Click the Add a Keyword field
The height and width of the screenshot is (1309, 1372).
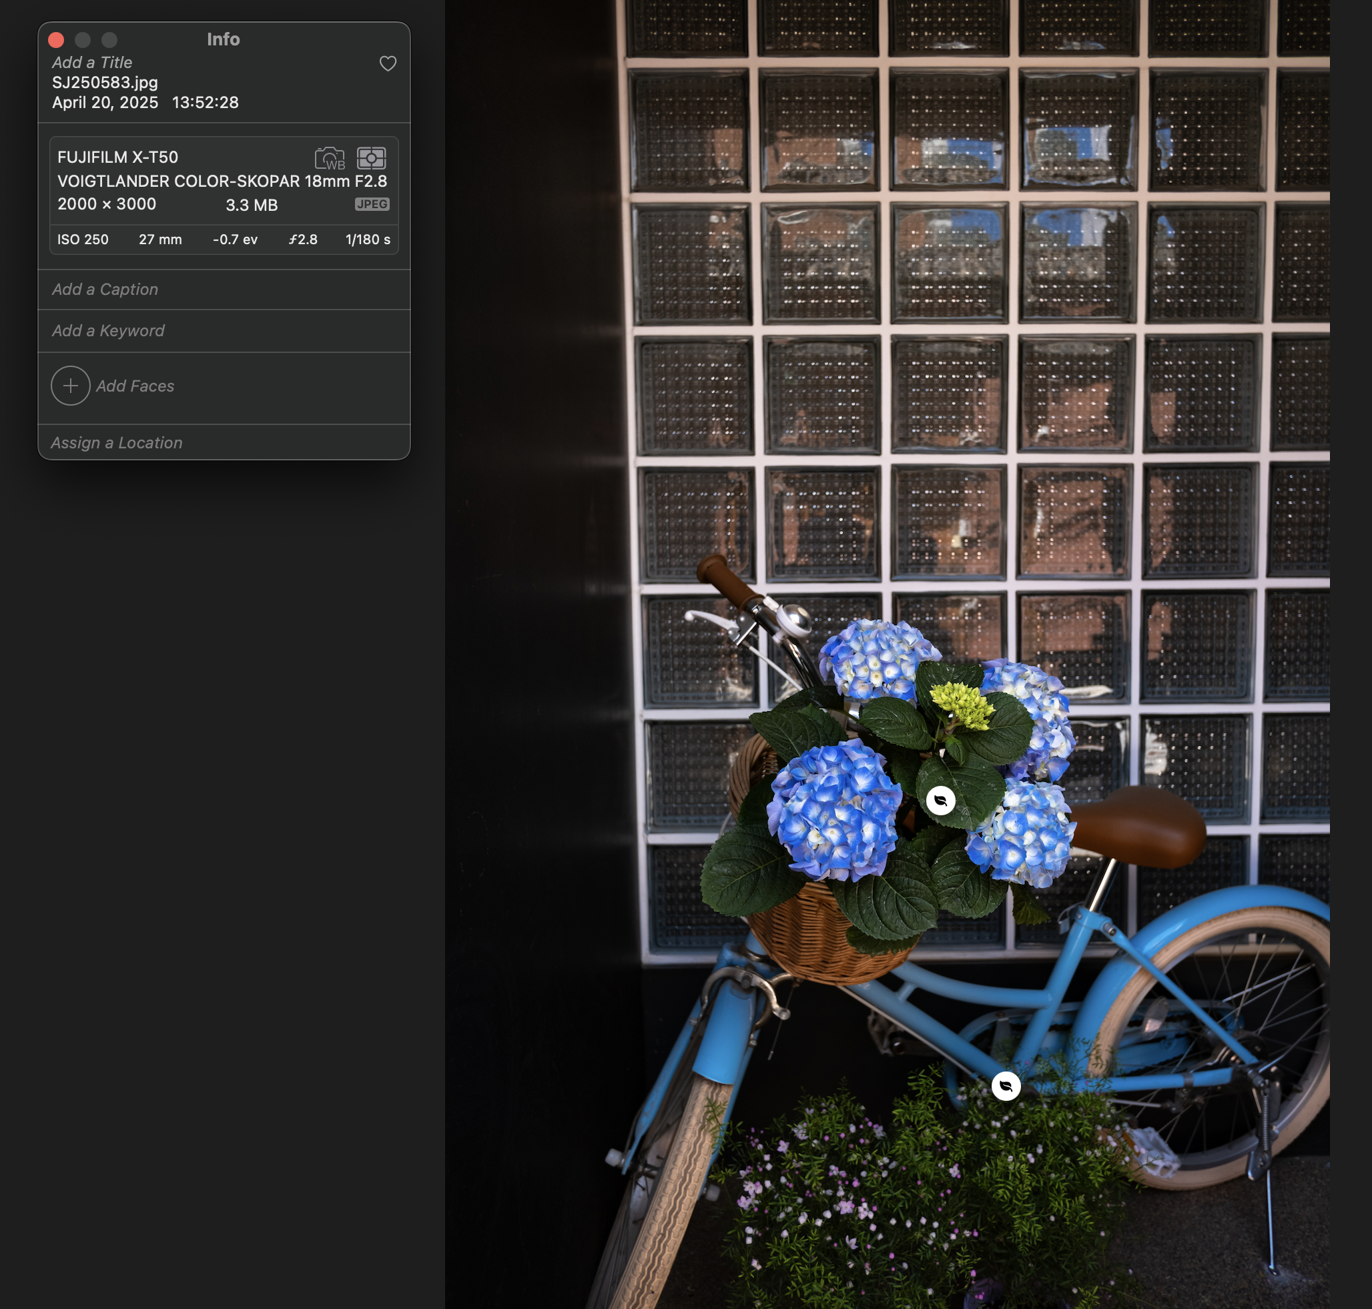coord(108,331)
